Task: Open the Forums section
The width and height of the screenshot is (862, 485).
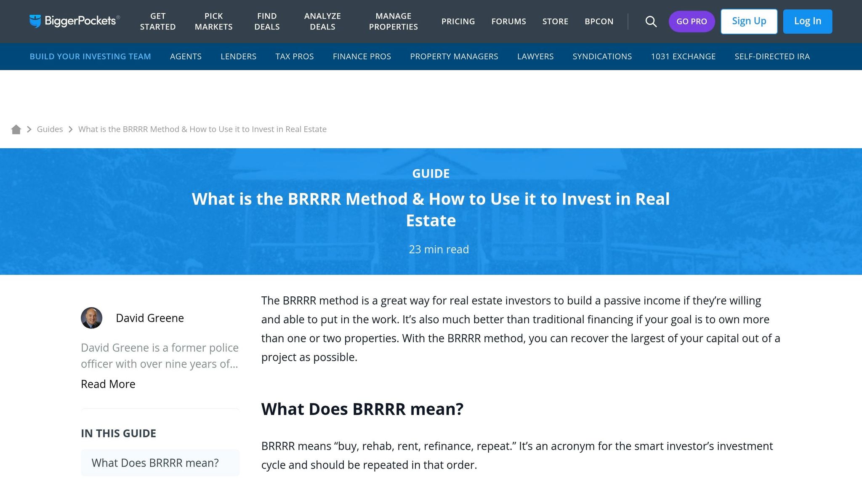Action: point(508,21)
